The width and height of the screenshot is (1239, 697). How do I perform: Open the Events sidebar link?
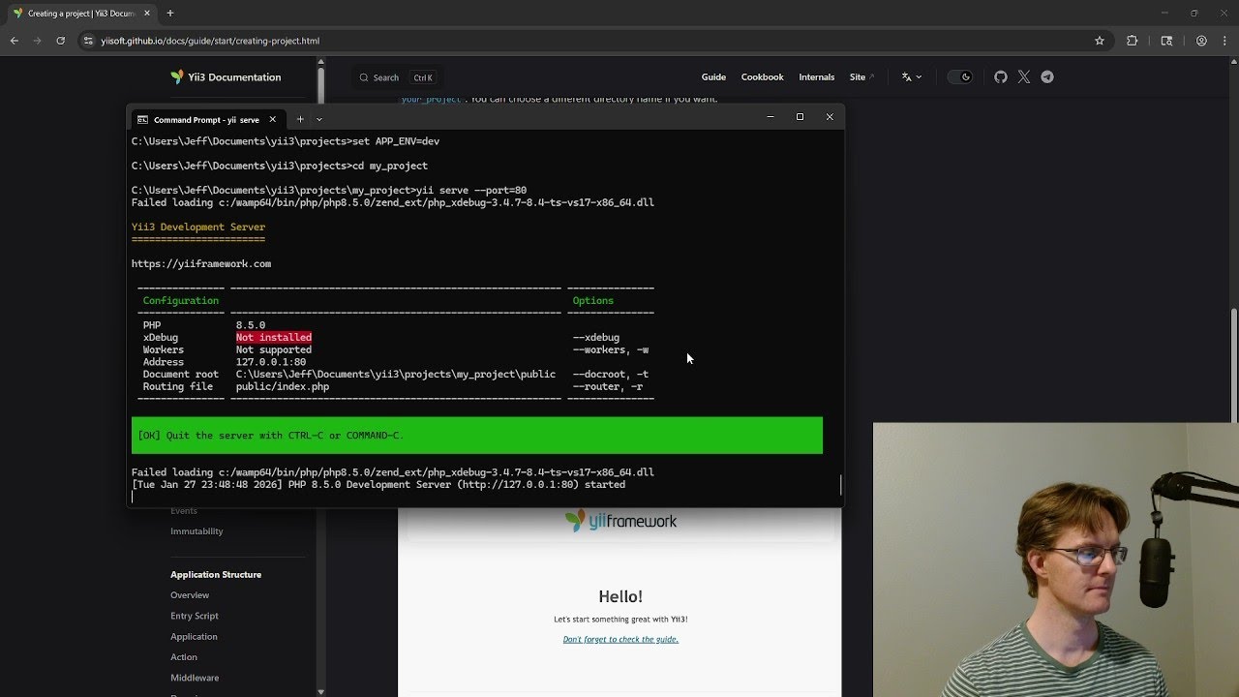point(184,511)
